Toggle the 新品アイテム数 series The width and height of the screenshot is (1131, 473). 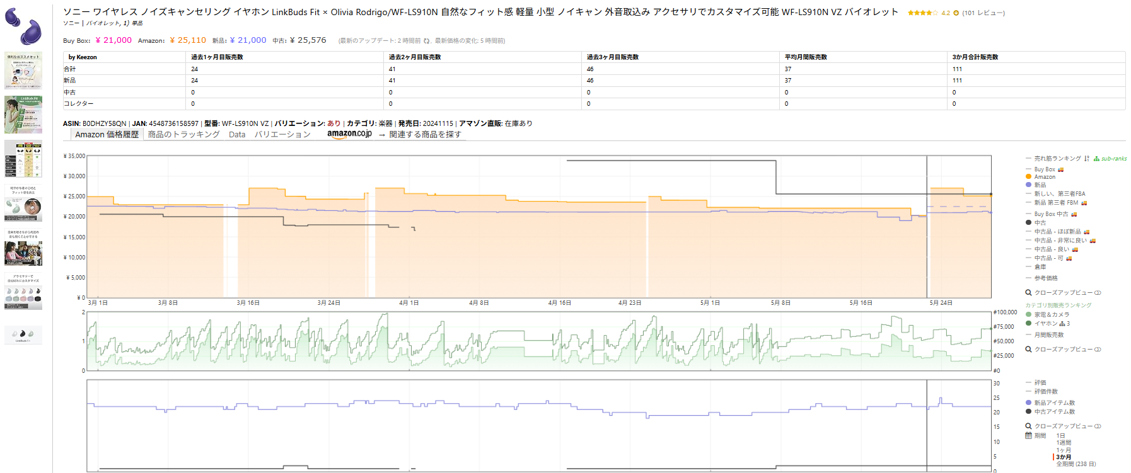pos(1050,403)
